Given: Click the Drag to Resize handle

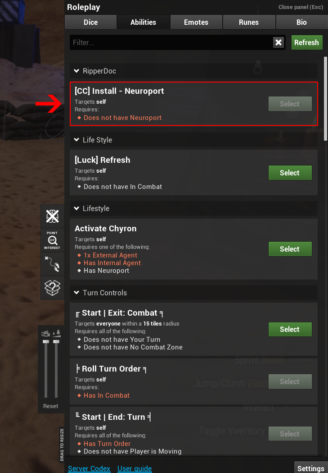Looking at the screenshot, I should pyautogui.click(x=62, y=445).
